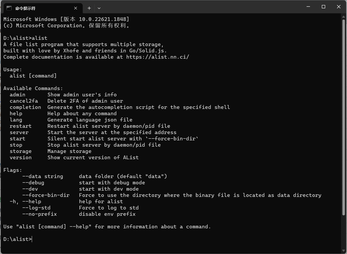
Task: Click the minimize window button
Action: pyautogui.click(x=308, y=7)
